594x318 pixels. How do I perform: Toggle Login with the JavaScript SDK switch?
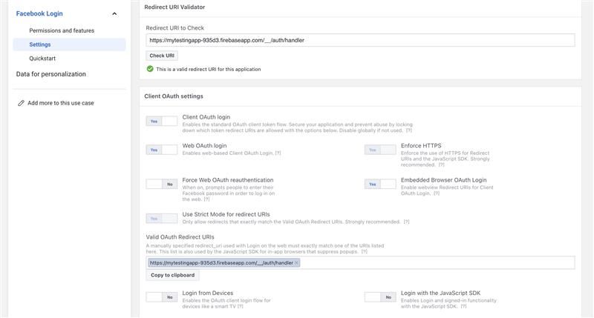pos(380,297)
